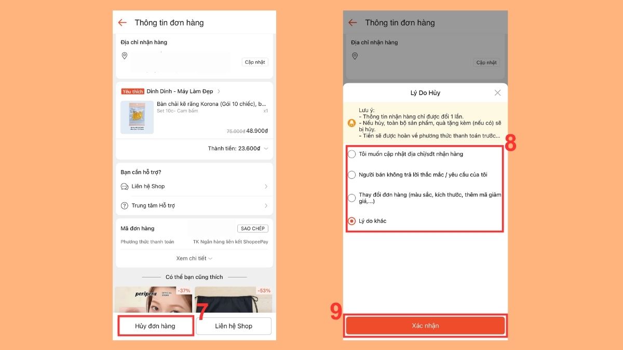
Task: Tap the Hủy đơn hàng button
Action: (155, 326)
